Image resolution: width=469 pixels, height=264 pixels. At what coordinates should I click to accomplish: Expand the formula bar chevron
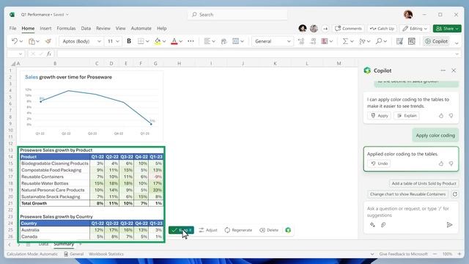click(457, 54)
